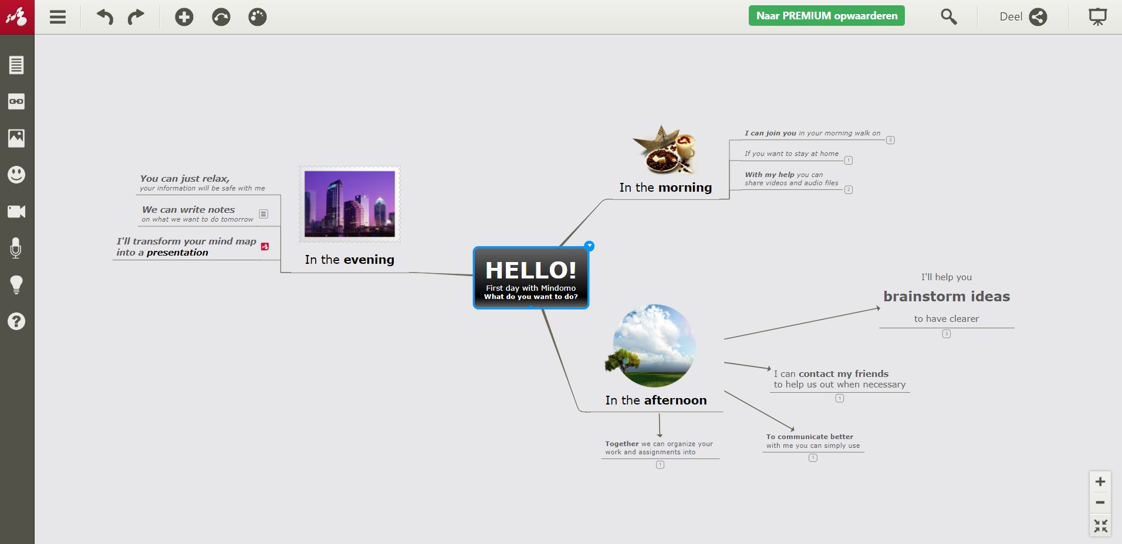This screenshot has width=1122, height=544.
Task: Open the help question mark
Action: coord(16,321)
